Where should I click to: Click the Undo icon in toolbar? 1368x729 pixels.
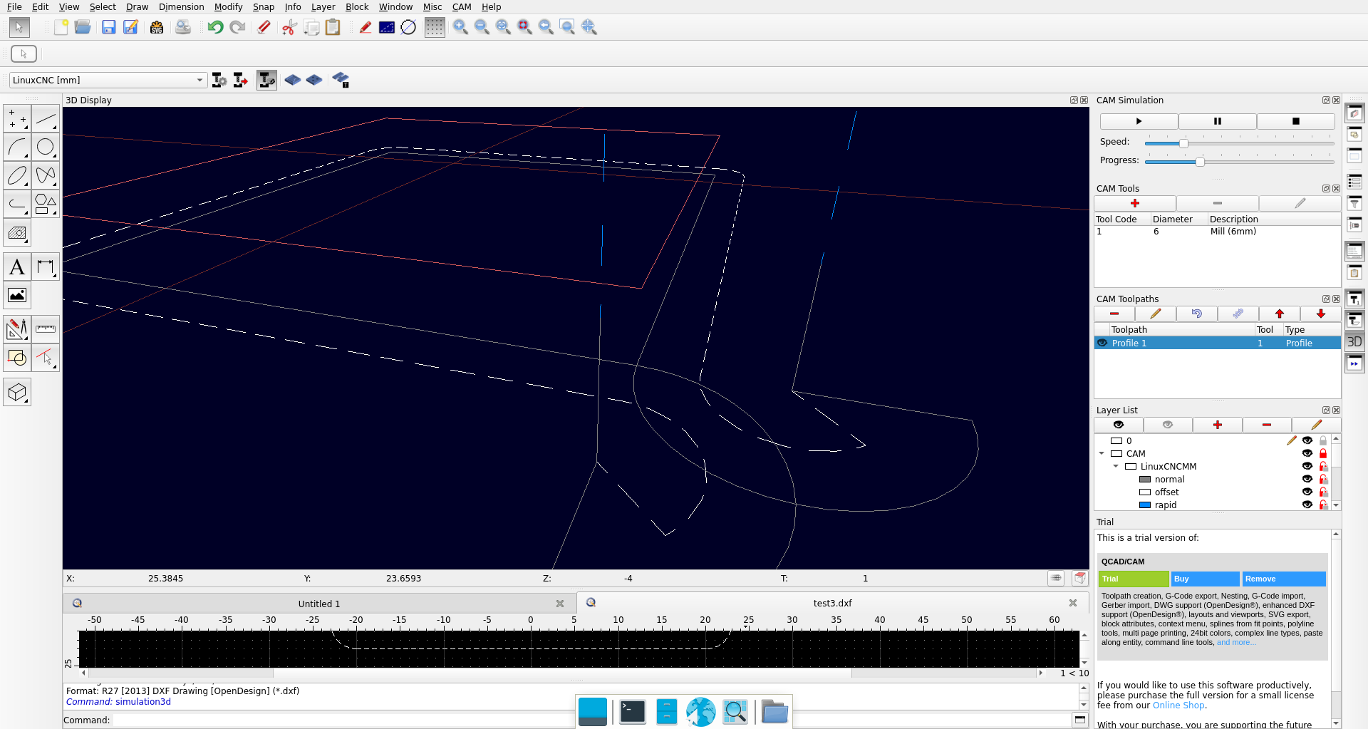point(215,27)
